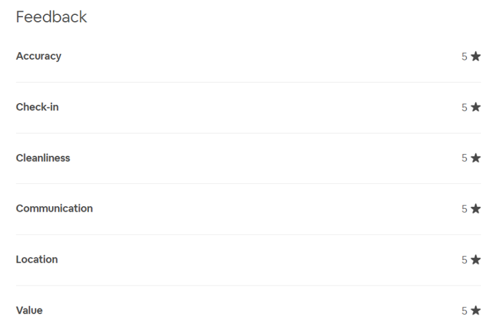The height and width of the screenshot is (334, 497).
Task: Click the number 5 in Accuracy row
Action: (x=464, y=56)
